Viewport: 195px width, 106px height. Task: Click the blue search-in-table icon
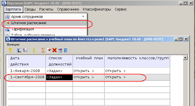coord(19,50)
